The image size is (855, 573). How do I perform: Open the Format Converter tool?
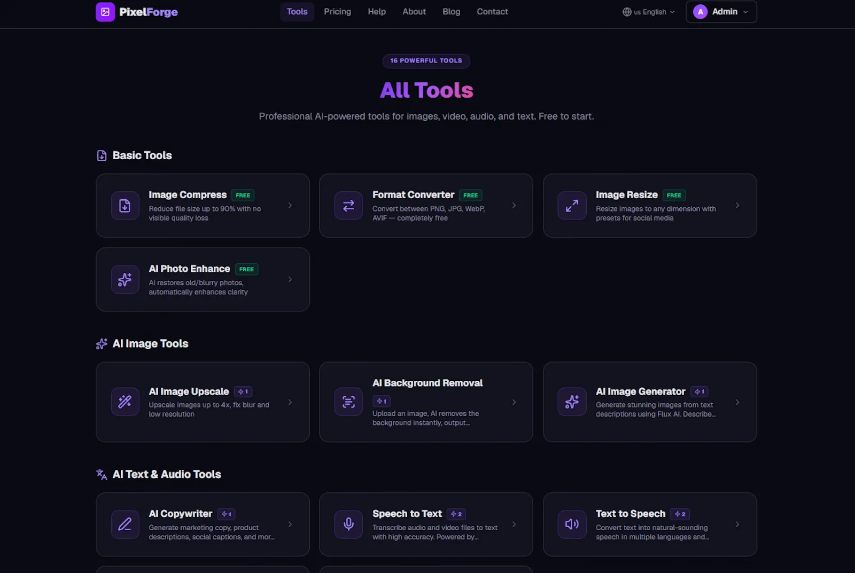pos(426,206)
